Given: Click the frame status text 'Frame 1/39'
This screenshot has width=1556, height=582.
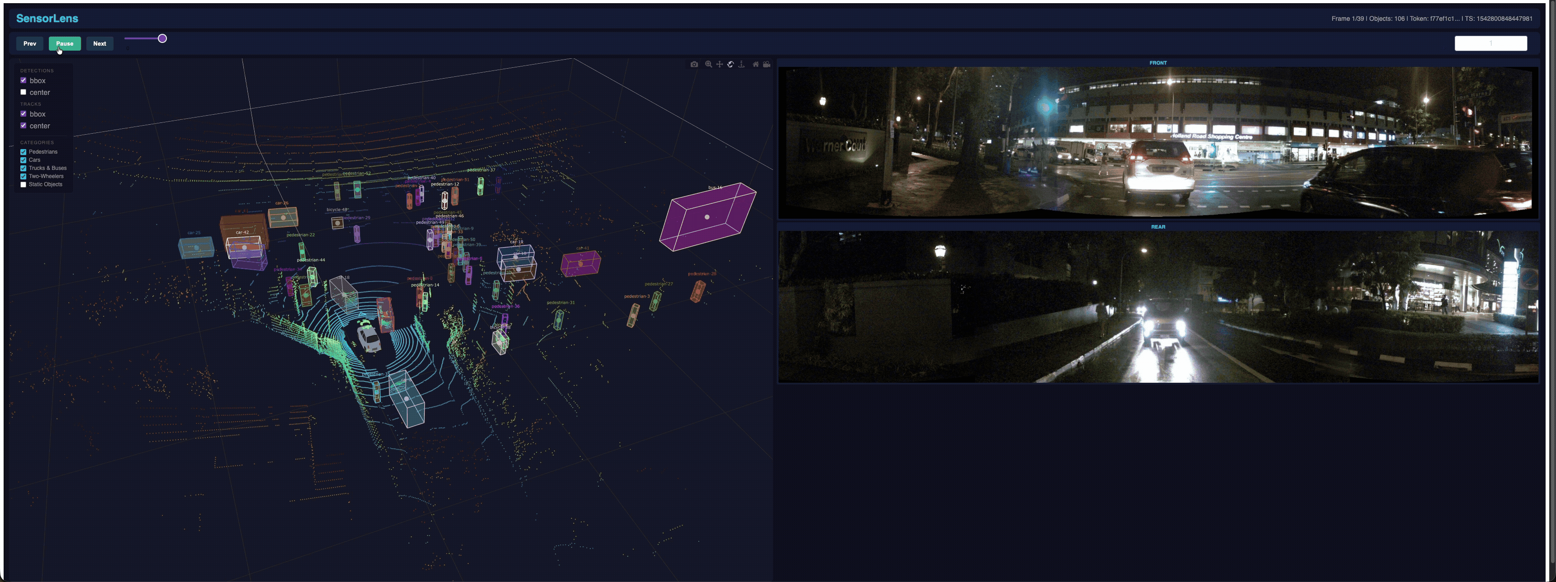Looking at the screenshot, I should pyautogui.click(x=1347, y=19).
